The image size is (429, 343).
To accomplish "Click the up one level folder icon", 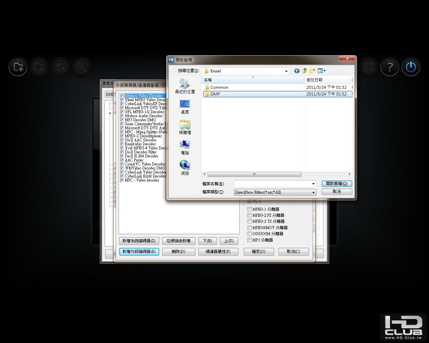I will click(304, 71).
